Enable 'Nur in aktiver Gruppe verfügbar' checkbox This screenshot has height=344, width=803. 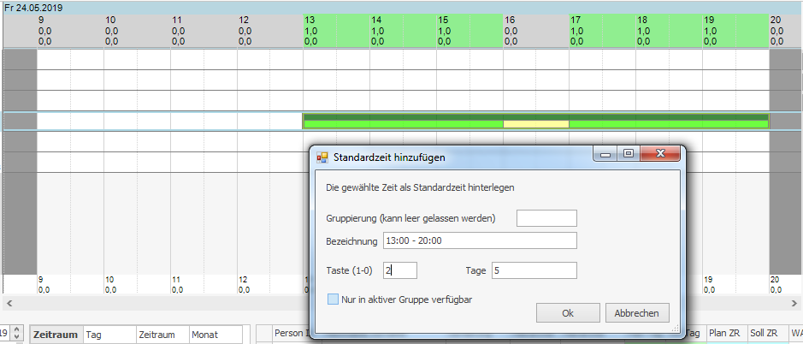point(334,300)
